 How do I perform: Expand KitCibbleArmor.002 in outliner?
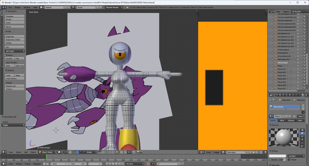pos(273,40)
